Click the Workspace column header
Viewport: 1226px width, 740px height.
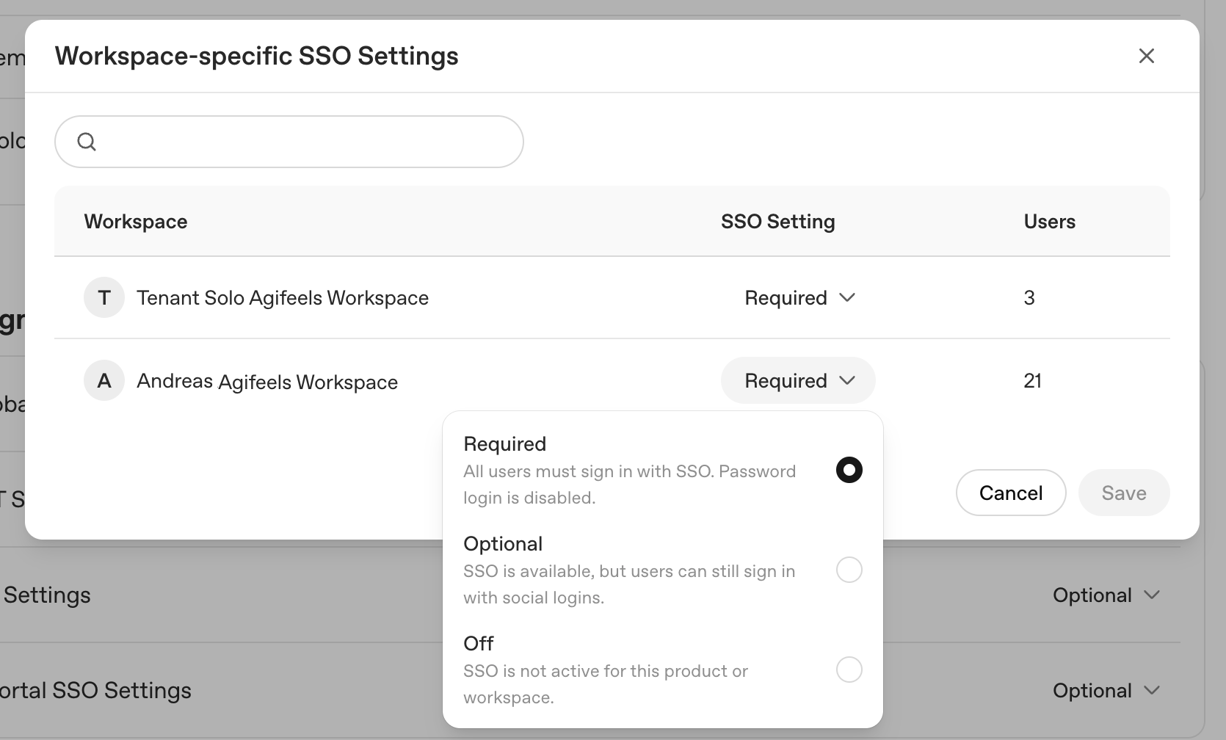135,221
